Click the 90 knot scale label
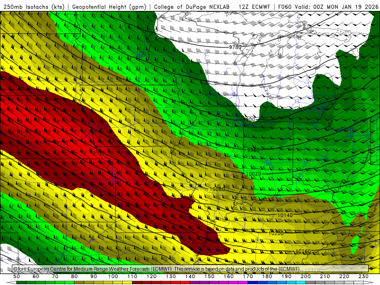This screenshot has width=380, height=285. 94,276
